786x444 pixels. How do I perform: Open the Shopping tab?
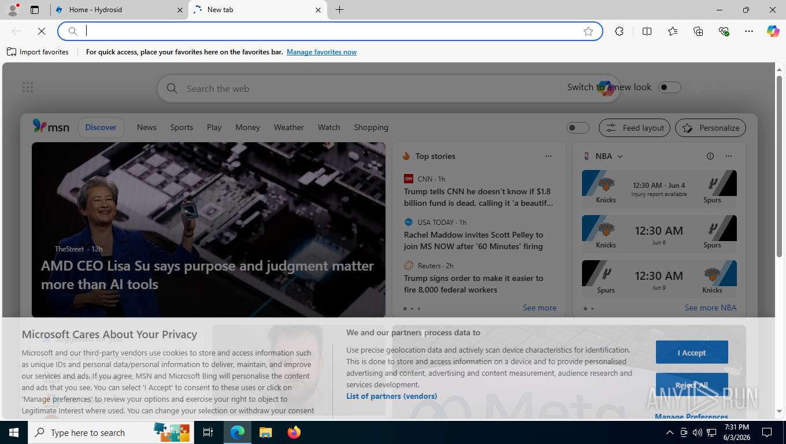(371, 127)
